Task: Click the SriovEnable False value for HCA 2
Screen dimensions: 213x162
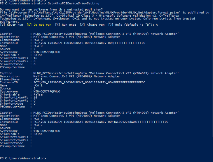Action: [38, 134]
